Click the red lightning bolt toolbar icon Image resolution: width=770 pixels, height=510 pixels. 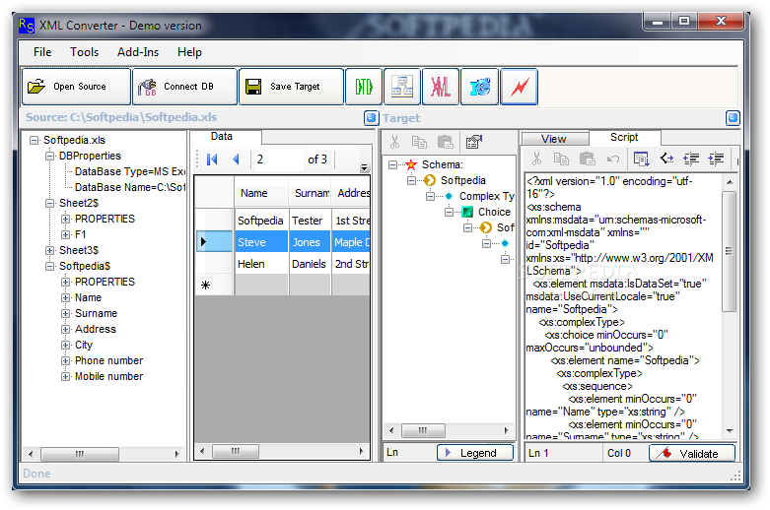(519, 87)
